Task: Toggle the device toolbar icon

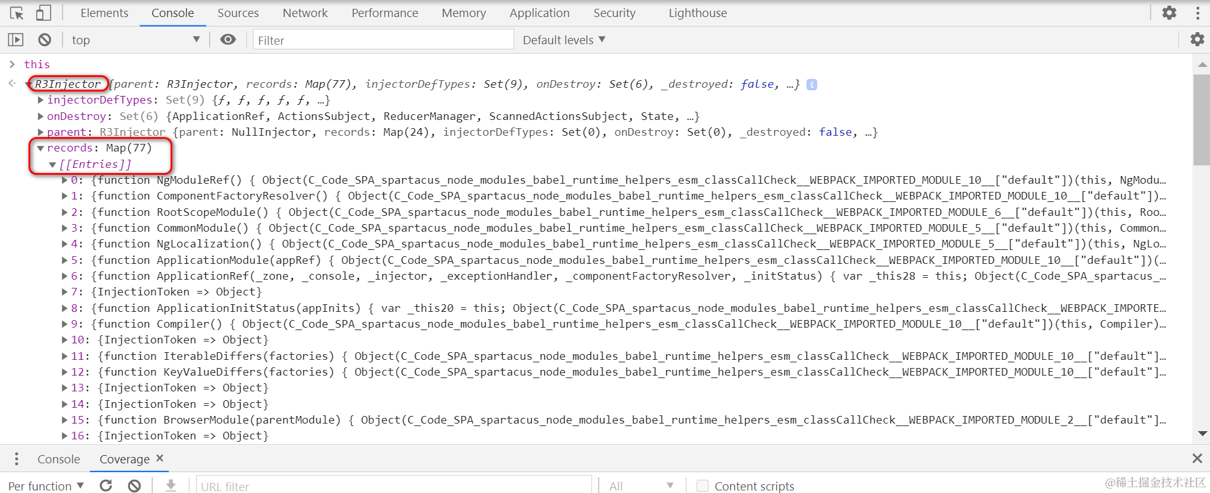Action: (x=44, y=13)
